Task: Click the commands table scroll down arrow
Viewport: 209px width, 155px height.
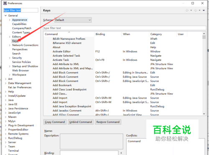Action: point(204,114)
